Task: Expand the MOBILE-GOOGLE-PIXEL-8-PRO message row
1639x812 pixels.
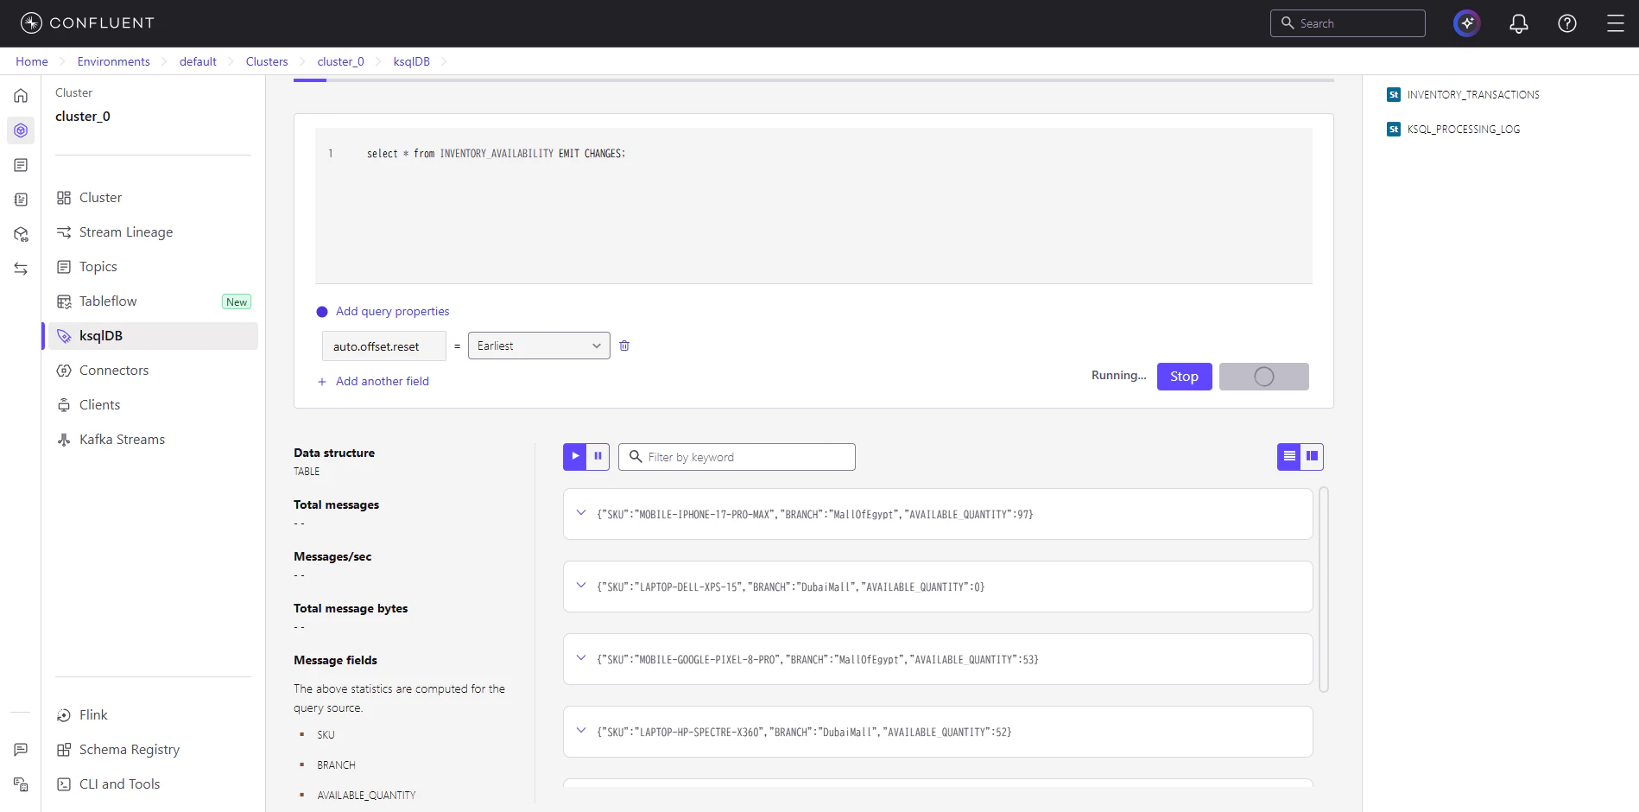Action: click(581, 658)
